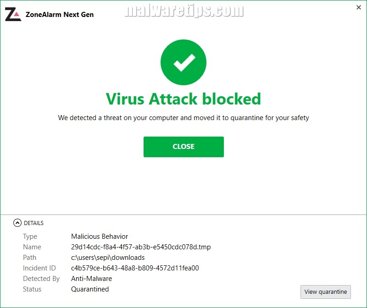Click the Anti-Malware detected by value
The height and width of the screenshot is (308, 367).
click(91, 279)
